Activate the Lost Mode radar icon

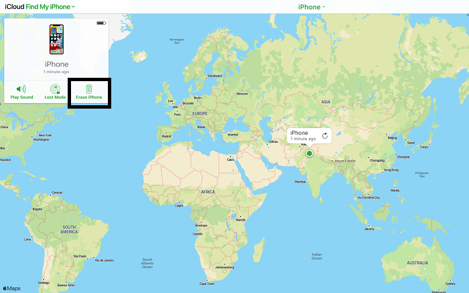(x=54, y=89)
